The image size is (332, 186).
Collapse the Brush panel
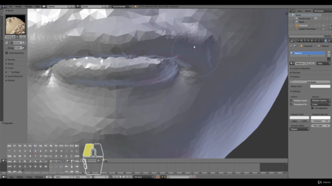(x=10, y=10)
